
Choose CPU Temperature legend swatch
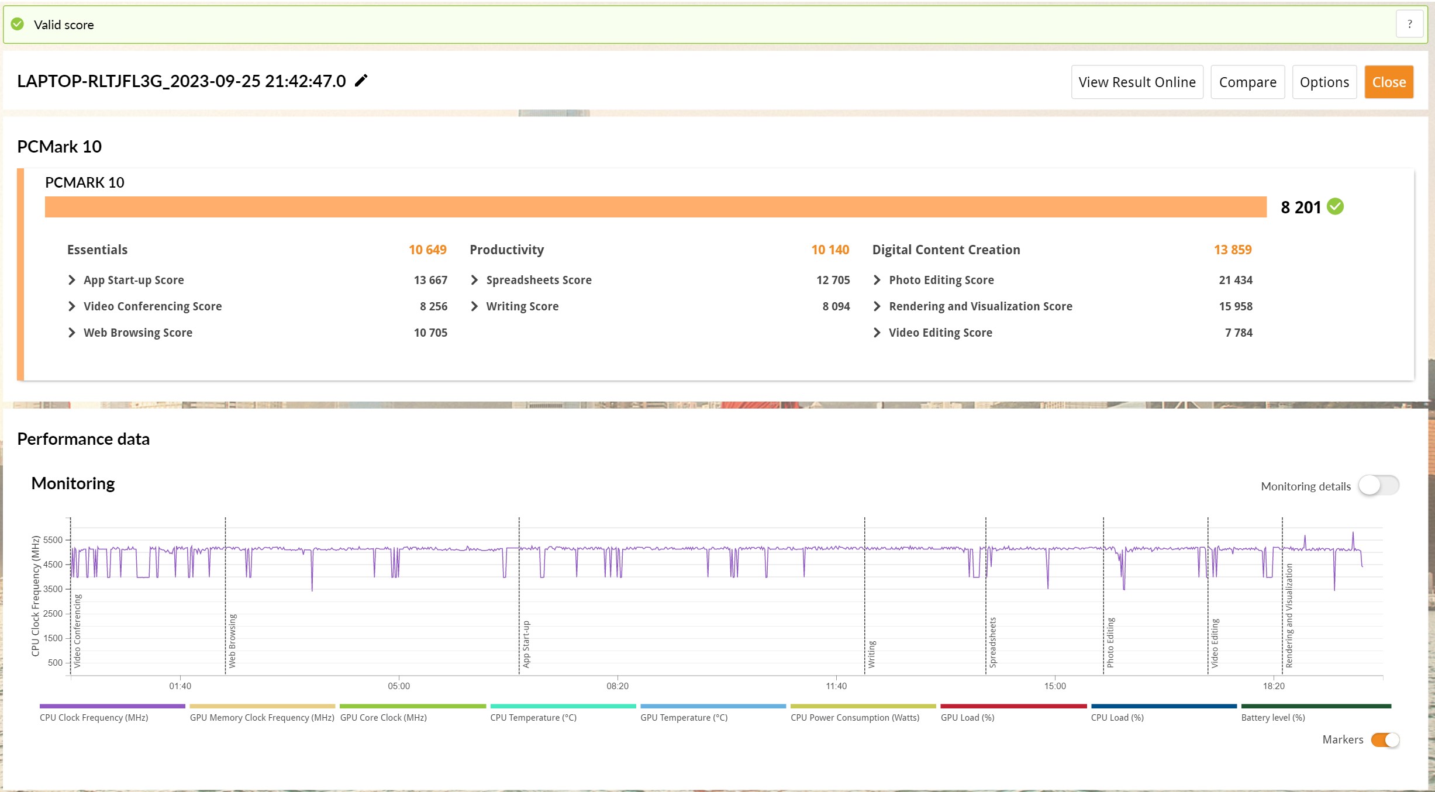coord(563,706)
